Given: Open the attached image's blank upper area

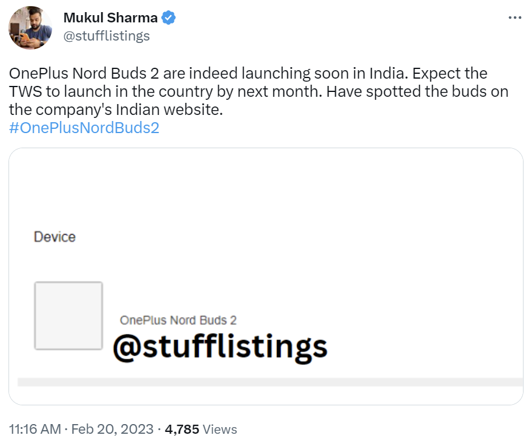Looking at the screenshot, I should [x=265, y=188].
